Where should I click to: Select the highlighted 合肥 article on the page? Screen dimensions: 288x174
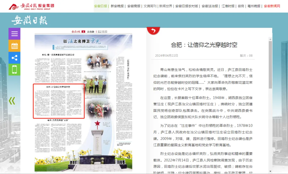(59, 101)
